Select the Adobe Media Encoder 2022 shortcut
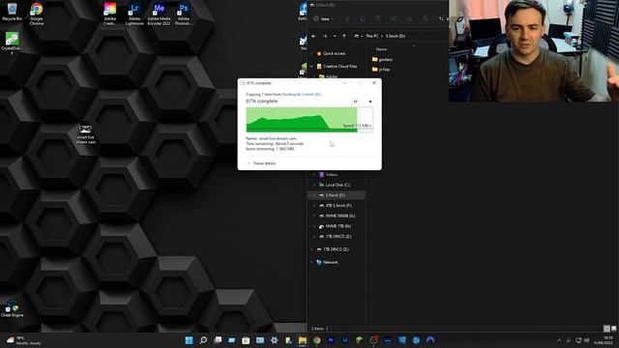Image resolution: width=619 pixels, height=348 pixels. tap(159, 14)
